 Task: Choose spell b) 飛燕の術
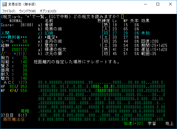[52, 29]
